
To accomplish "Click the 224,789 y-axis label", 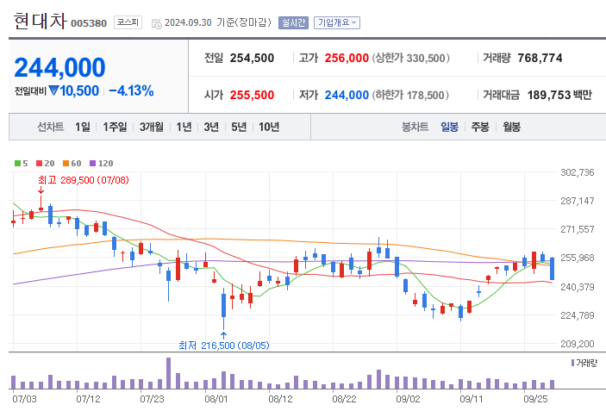I will (x=578, y=315).
